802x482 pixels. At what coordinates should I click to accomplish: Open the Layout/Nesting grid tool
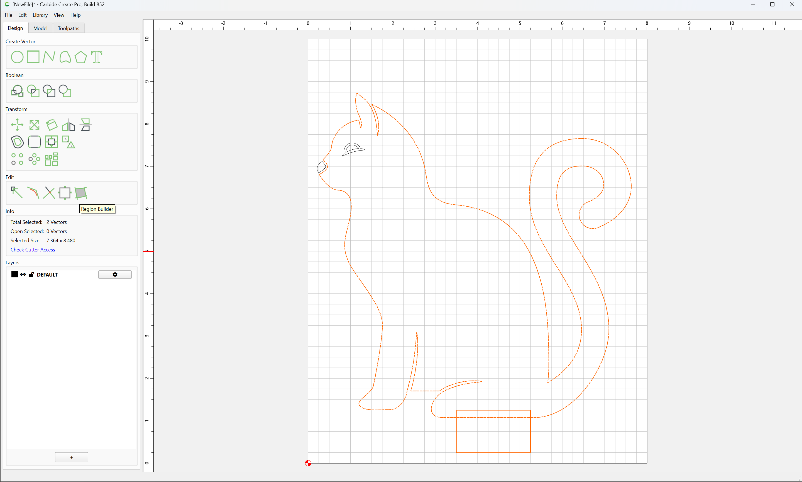52,159
